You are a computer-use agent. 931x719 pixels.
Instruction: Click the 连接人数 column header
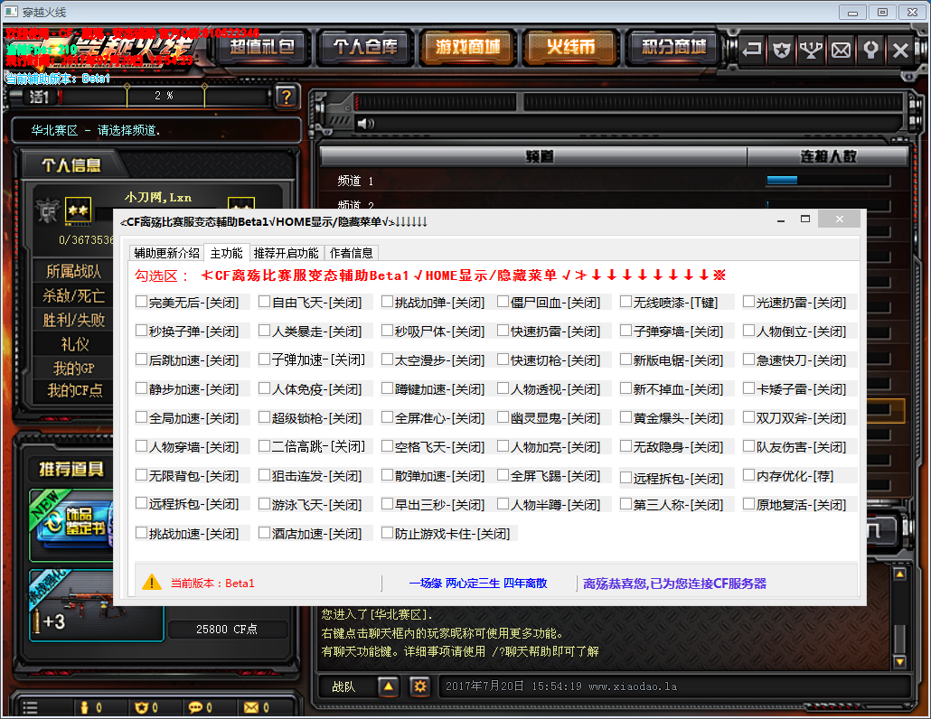click(x=828, y=156)
